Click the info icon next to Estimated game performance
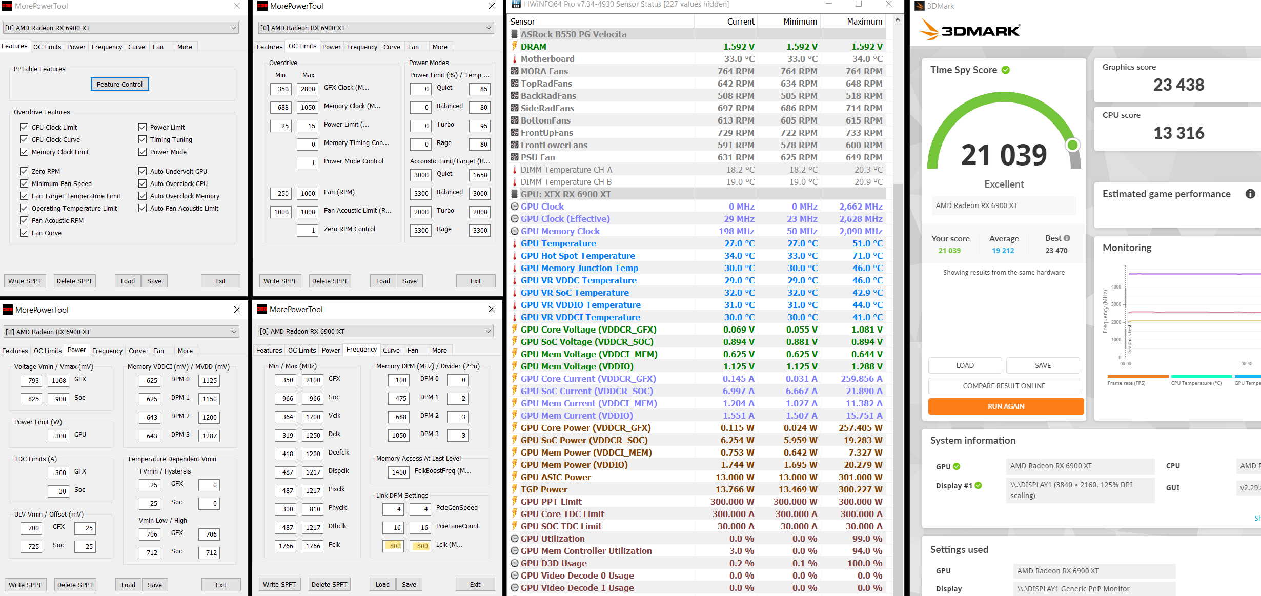The height and width of the screenshot is (596, 1261). [1251, 194]
